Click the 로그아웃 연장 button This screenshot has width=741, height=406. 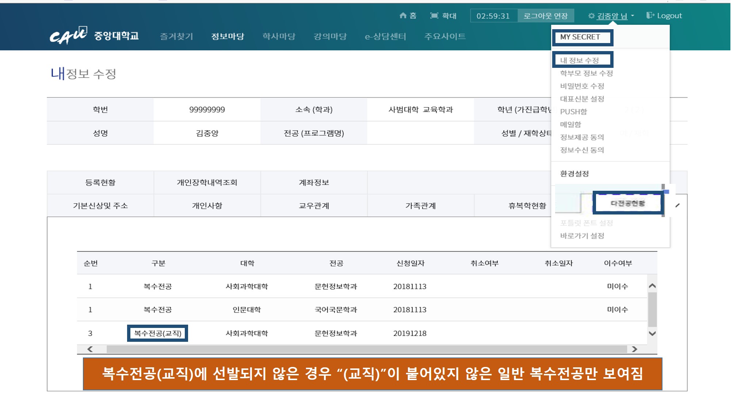[x=546, y=16]
